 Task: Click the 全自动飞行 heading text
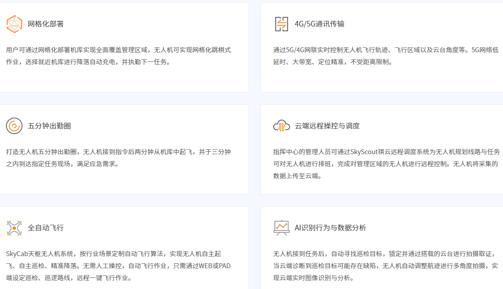point(45,228)
